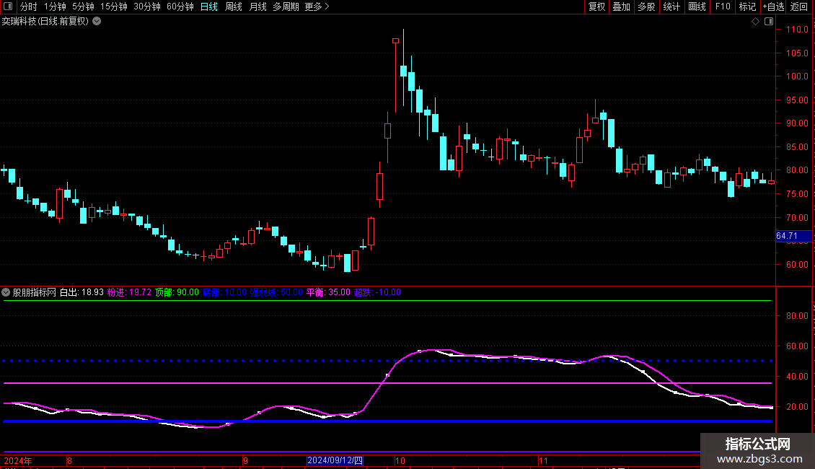
Task: Open dropdown beside 奕瑞科技 title
Action: pos(97,22)
